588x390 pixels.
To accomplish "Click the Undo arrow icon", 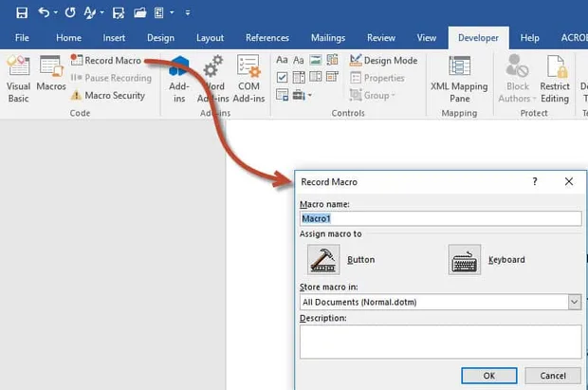I will tap(44, 12).
